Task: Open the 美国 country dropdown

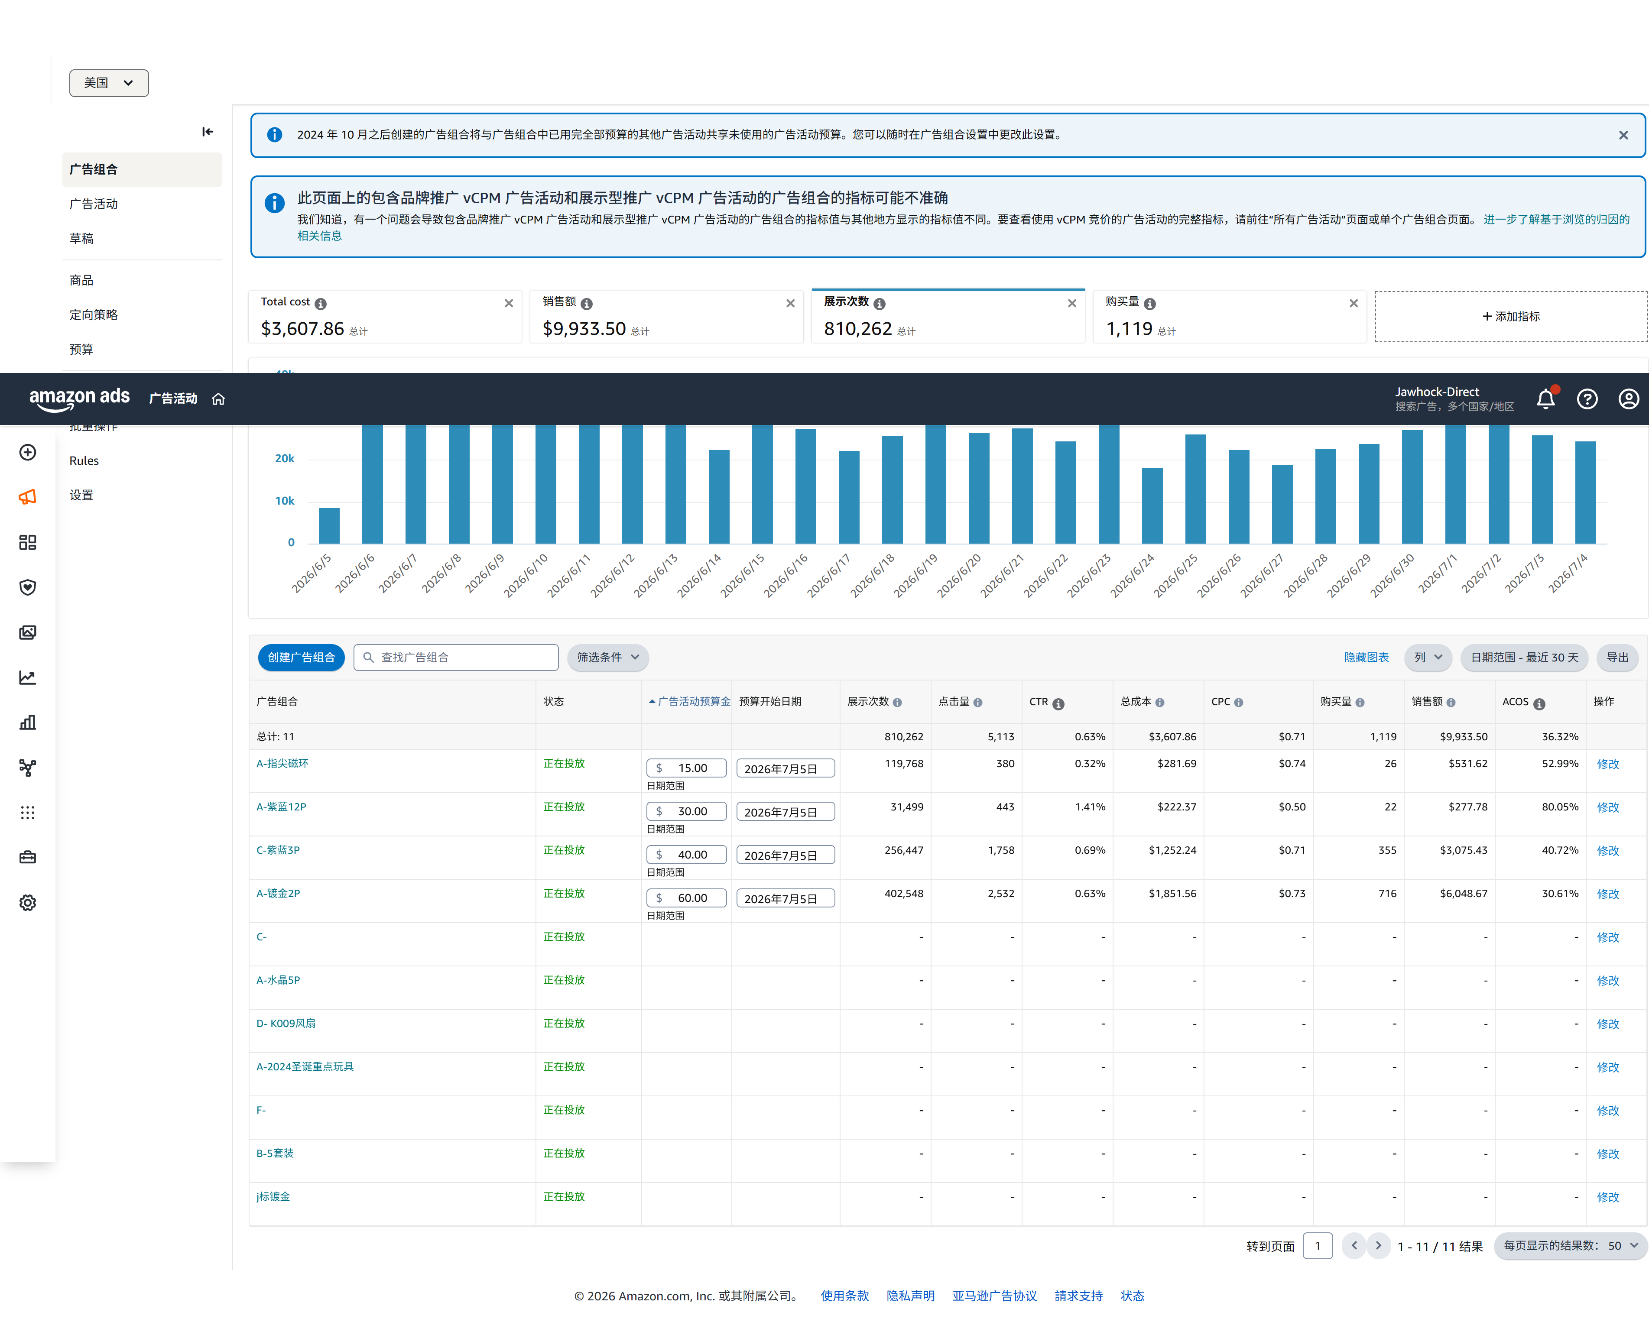Action: (109, 83)
